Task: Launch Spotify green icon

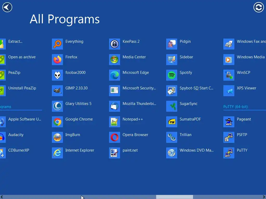Action: [172, 75]
